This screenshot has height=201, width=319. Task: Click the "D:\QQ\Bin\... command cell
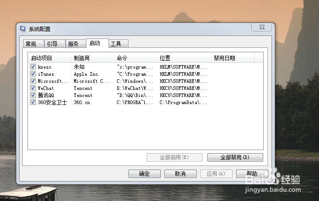tap(135, 95)
